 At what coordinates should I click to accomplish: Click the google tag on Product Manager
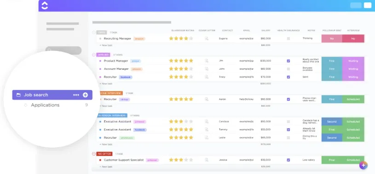coord(136,61)
